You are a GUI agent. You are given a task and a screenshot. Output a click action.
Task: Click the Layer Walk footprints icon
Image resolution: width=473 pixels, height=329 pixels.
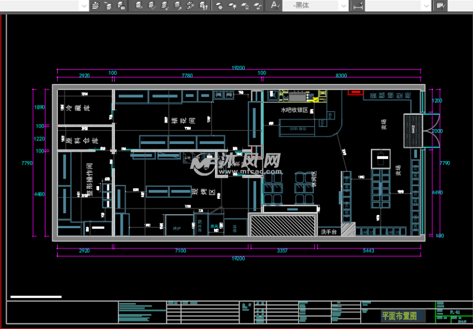(203, 6)
